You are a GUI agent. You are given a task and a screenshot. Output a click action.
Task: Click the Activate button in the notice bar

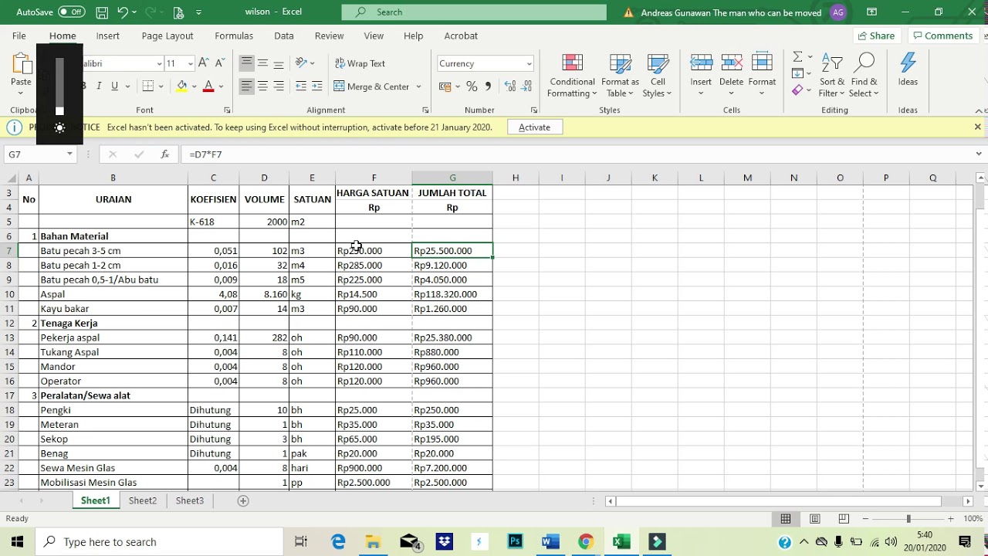click(534, 127)
